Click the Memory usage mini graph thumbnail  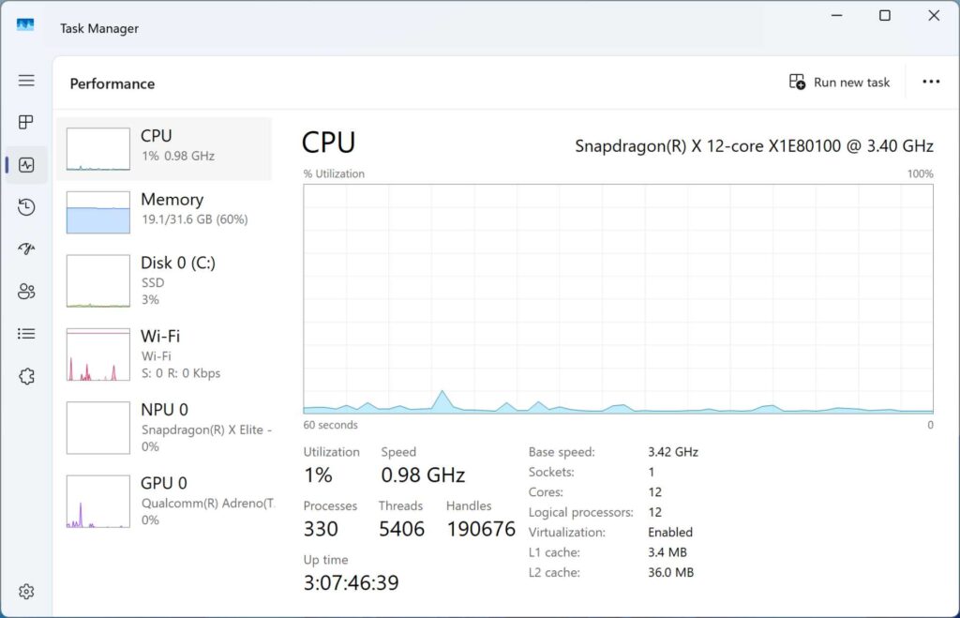pos(97,213)
